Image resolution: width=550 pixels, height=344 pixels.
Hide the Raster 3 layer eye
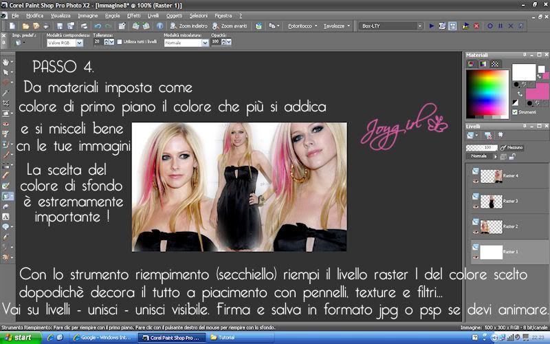(x=476, y=207)
